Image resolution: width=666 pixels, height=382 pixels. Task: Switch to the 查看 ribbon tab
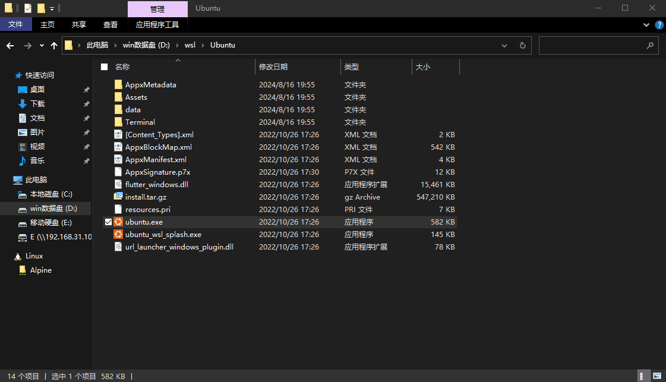111,24
